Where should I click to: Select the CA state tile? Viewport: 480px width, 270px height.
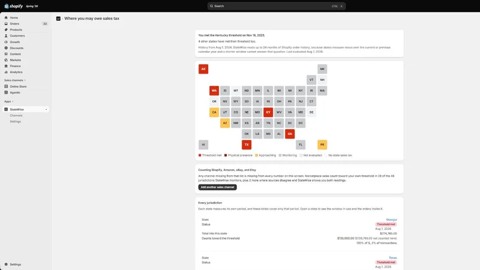214,112
